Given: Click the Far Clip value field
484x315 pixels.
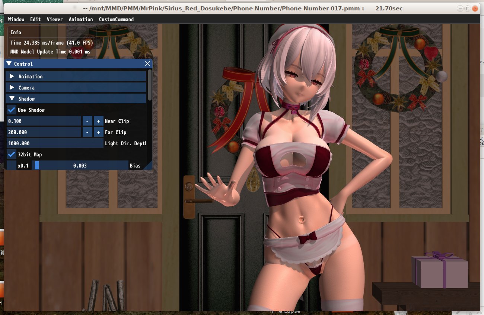Looking at the screenshot, I should [44, 132].
